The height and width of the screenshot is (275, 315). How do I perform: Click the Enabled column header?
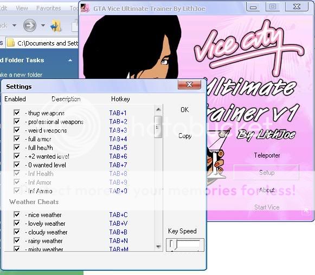pos(15,99)
